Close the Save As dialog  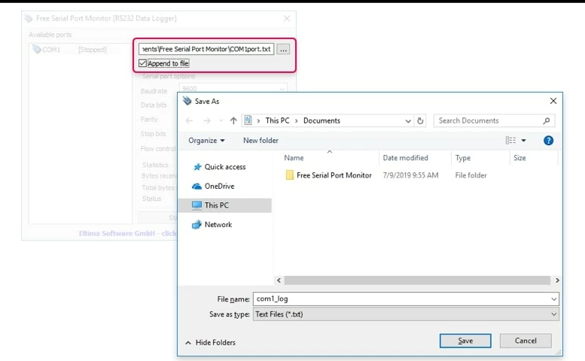pos(553,101)
